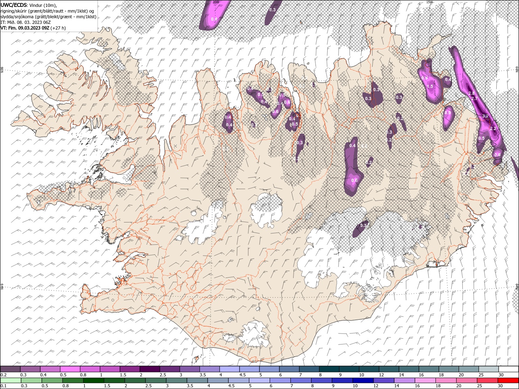The height and width of the screenshot is (389, 519).
Task: Select the darkest purple 2 swatch in upper legend row
Action: click(x=150, y=369)
